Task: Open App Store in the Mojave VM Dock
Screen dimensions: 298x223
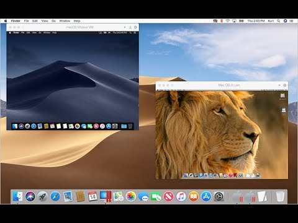Action: [109, 126]
